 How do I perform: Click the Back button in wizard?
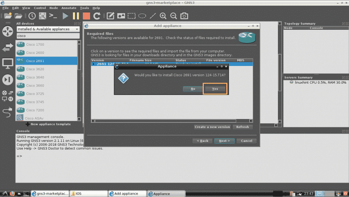coord(203,141)
